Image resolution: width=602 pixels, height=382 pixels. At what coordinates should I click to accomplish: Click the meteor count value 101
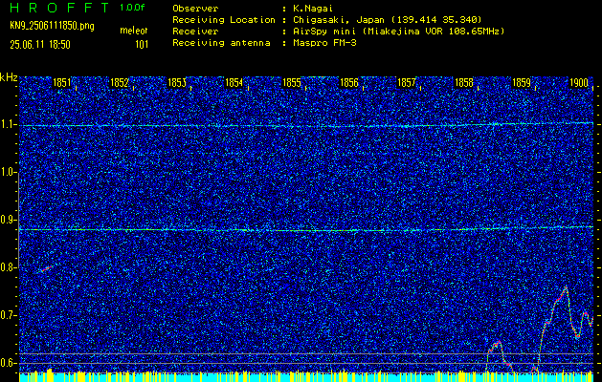pyautogui.click(x=142, y=45)
